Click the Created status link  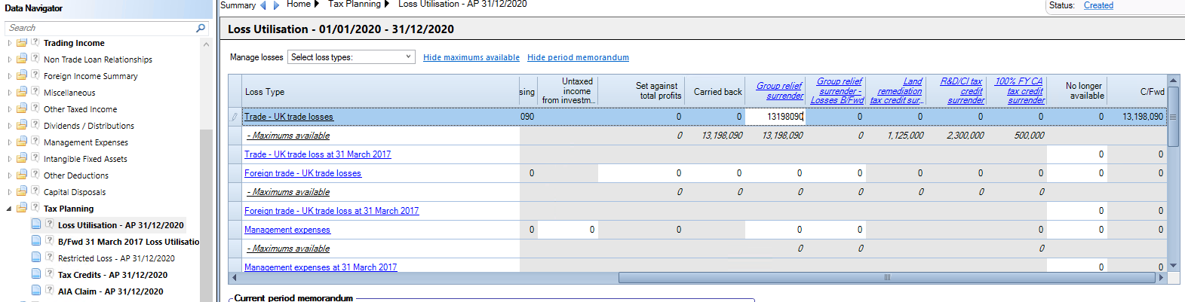tap(1098, 5)
